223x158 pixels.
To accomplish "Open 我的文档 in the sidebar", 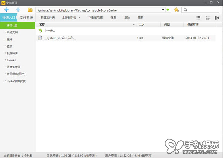I will pyautogui.click(x=12, y=32).
